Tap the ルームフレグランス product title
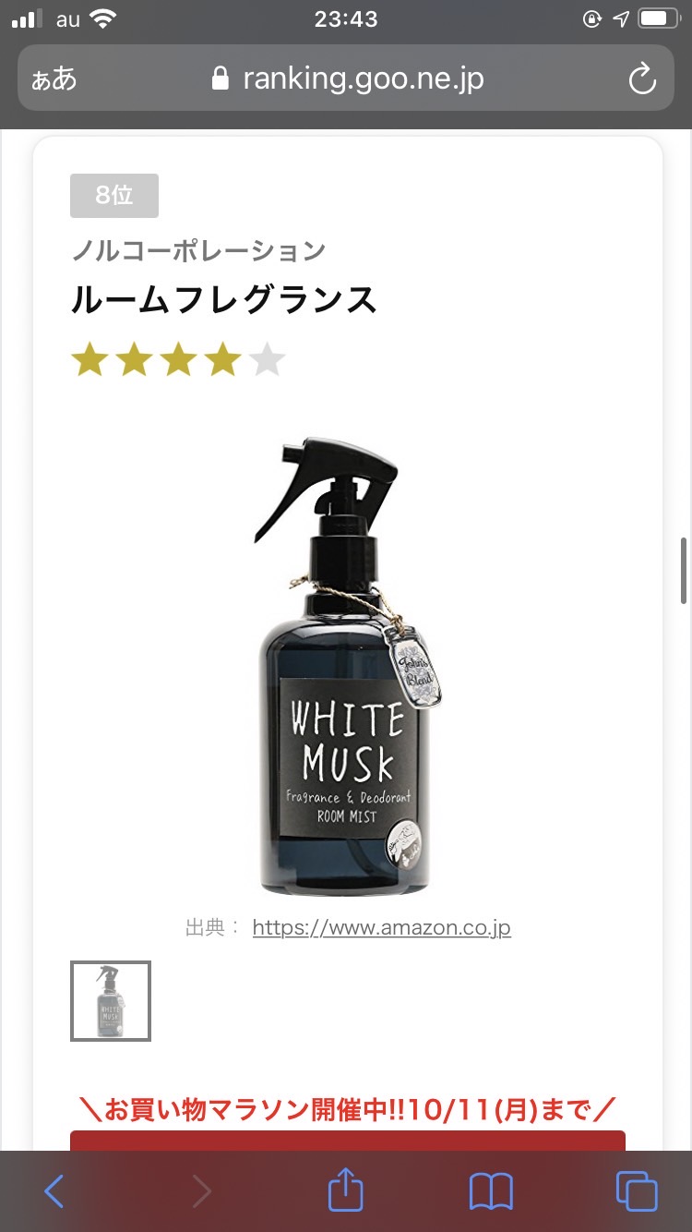The width and height of the screenshot is (692, 1232). [224, 300]
